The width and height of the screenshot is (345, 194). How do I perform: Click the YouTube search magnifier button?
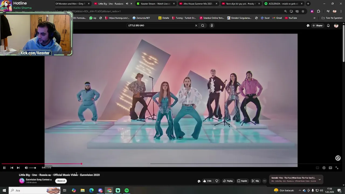(x=203, y=25)
